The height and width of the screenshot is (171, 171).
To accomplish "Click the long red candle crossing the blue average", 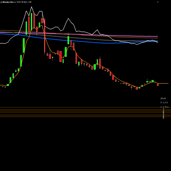I will pos(44,36).
